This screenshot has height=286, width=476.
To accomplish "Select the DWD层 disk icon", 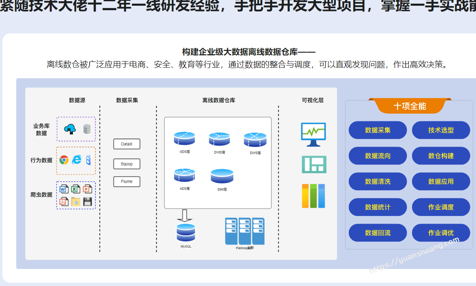I will [219, 139].
